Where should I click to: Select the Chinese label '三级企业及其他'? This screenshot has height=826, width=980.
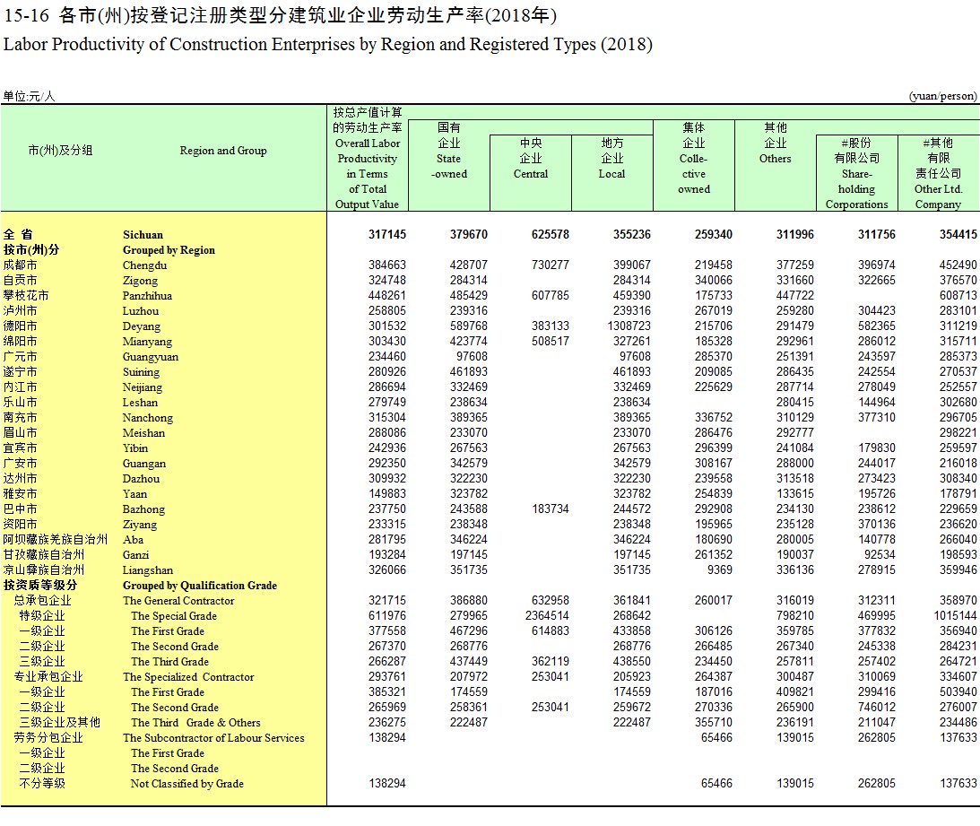(x=59, y=723)
